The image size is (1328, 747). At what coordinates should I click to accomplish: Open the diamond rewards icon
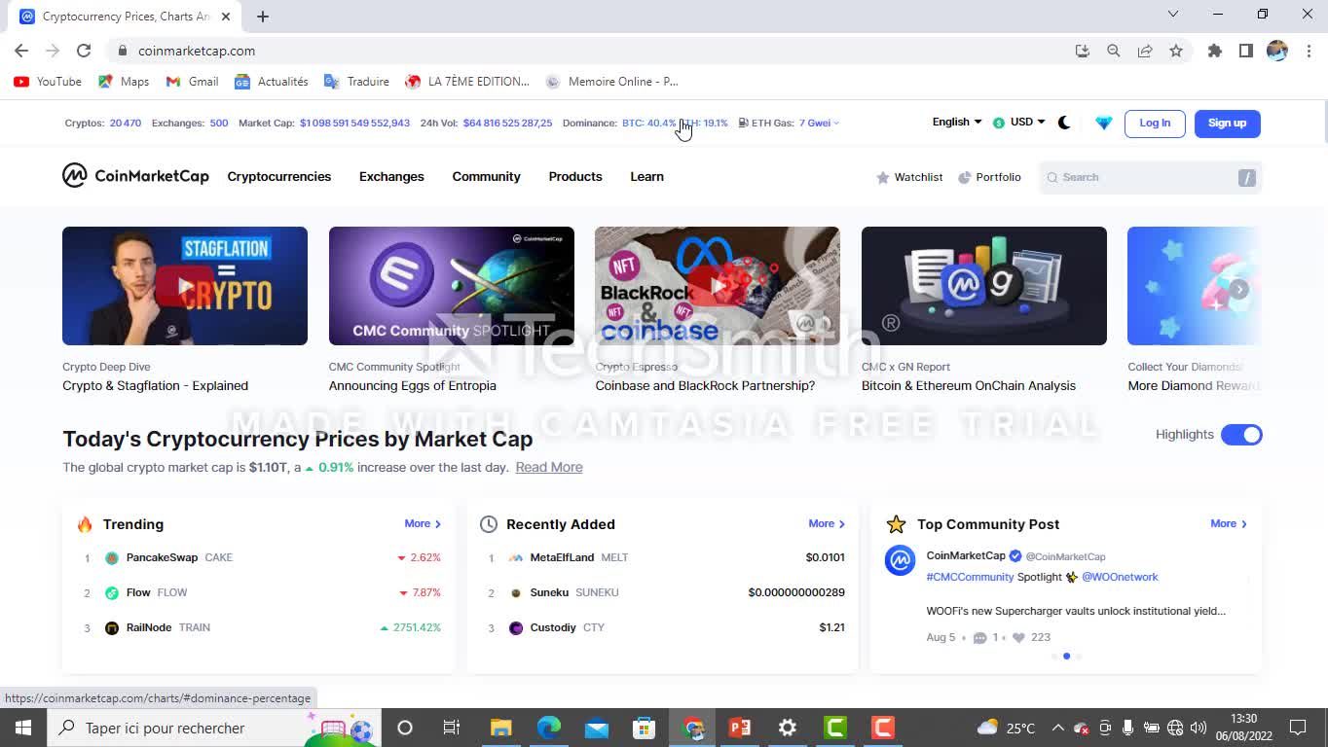pyautogui.click(x=1103, y=123)
